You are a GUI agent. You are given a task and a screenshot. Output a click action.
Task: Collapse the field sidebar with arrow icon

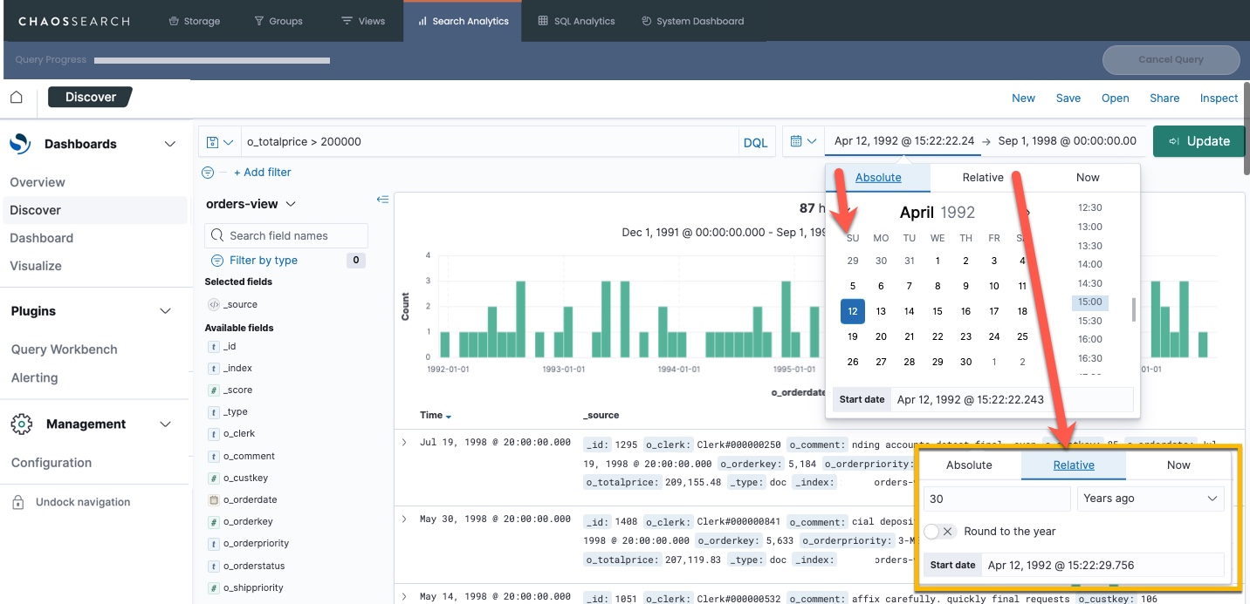point(382,200)
